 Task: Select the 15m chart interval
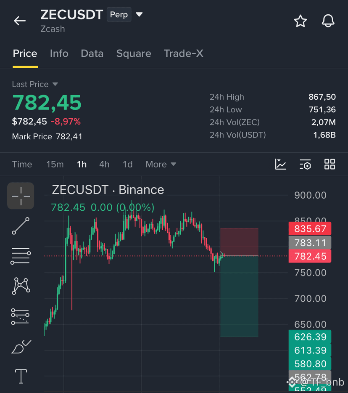click(x=55, y=165)
